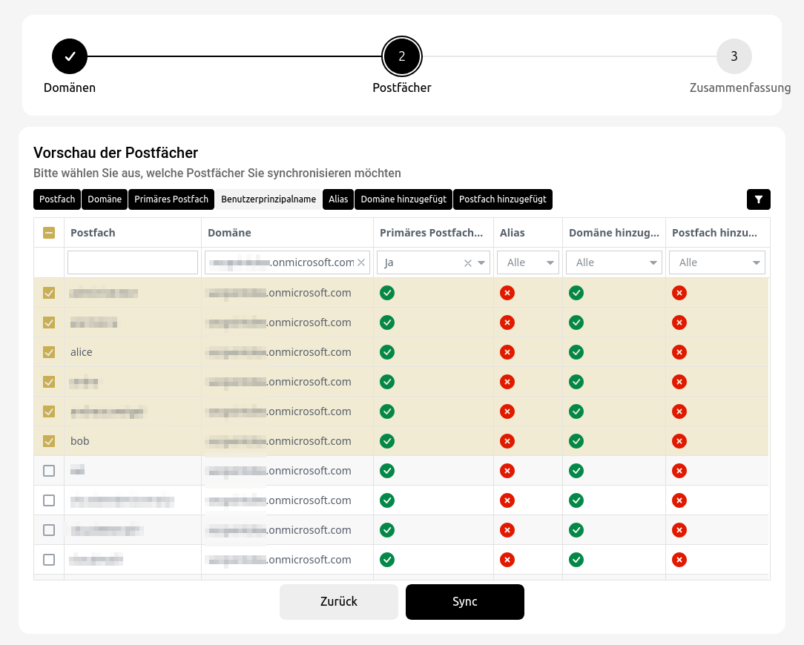This screenshot has width=804, height=645.
Task: Clear the Domäne filter with the X icon
Action: [361, 262]
